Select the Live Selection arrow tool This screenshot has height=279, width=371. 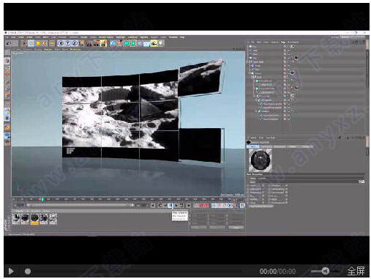click(24, 43)
